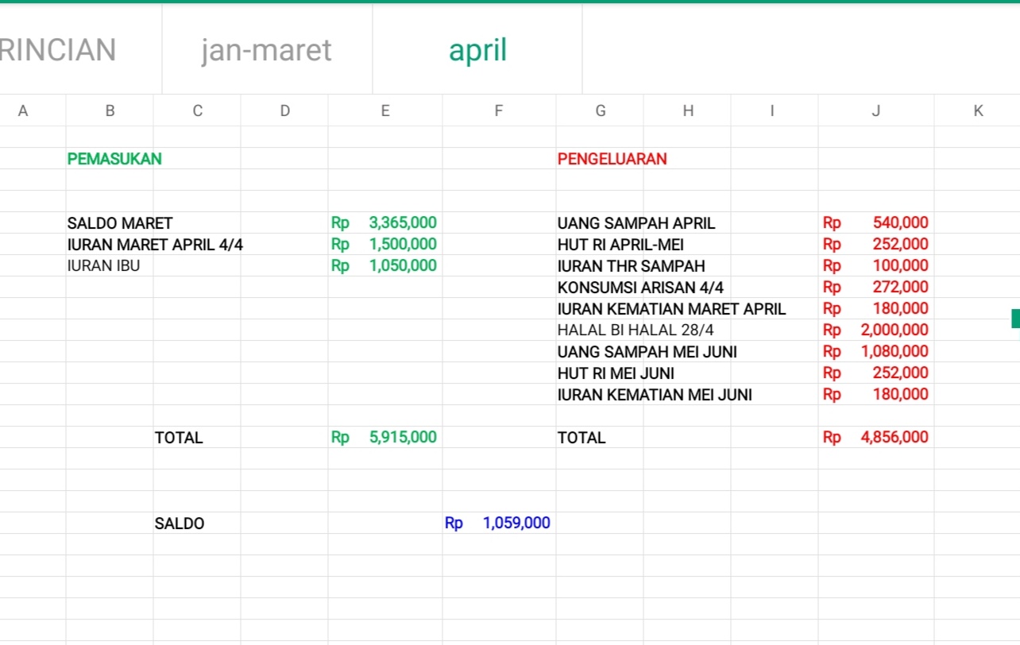Click the HALAL BI HALAL 28/4 cell
This screenshot has width=1020, height=645.
(600, 330)
